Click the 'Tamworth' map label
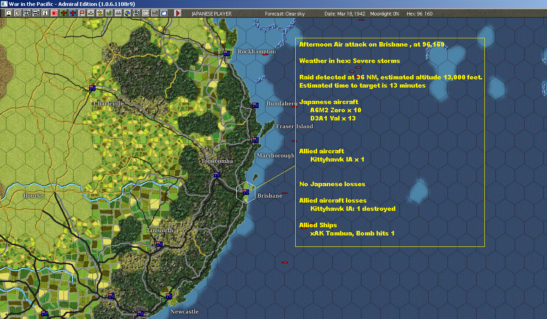 [x=160, y=230]
